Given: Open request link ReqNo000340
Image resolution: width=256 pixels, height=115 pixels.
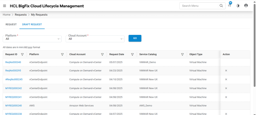Looking at the screenshot, I should point(13,62).
